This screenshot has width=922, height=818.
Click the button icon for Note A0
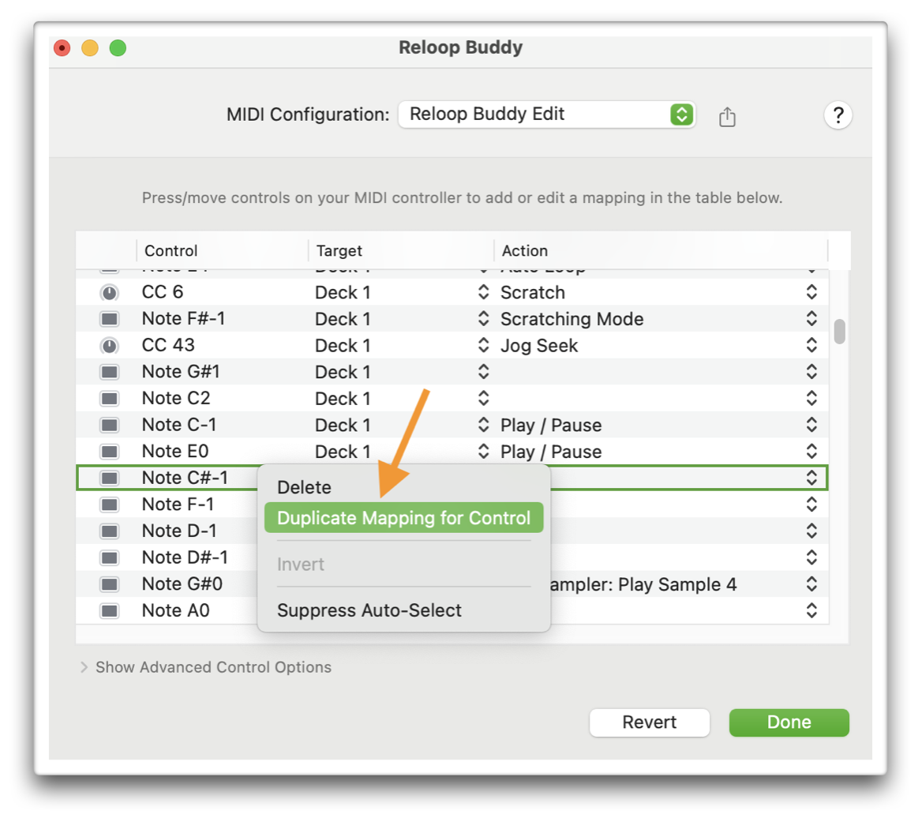[110, 610]
